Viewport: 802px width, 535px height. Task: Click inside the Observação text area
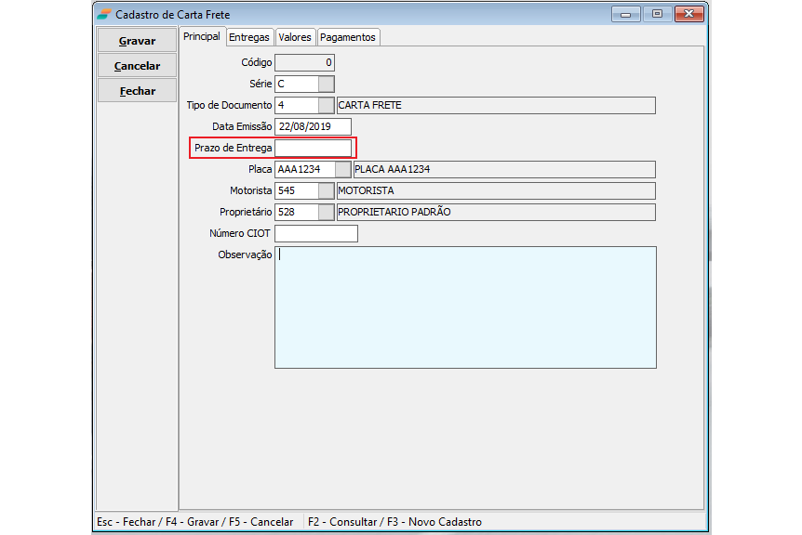[x=465, y=307]
